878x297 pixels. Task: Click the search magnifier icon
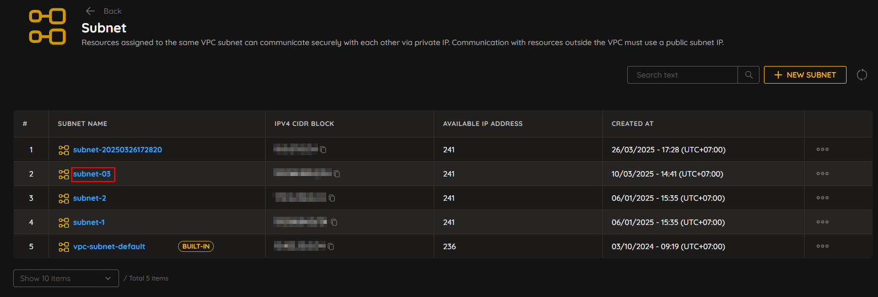tap(748, 75)
